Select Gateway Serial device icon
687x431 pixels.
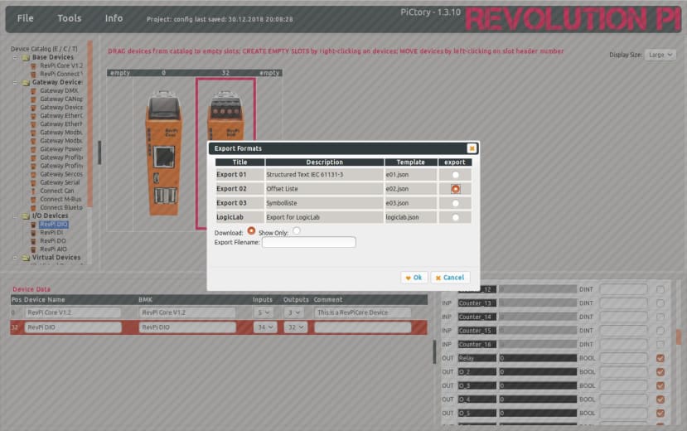[33, 182]
